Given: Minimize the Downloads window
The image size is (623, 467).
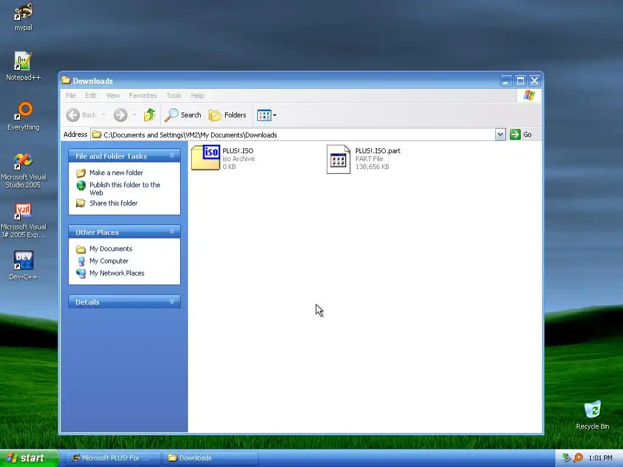Looking at the screenshot, I should (506, 81).
